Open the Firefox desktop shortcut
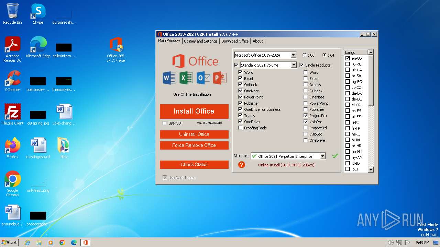Image resolution: width=440 pixels, height=247 pixels. (x=12, y=148)
